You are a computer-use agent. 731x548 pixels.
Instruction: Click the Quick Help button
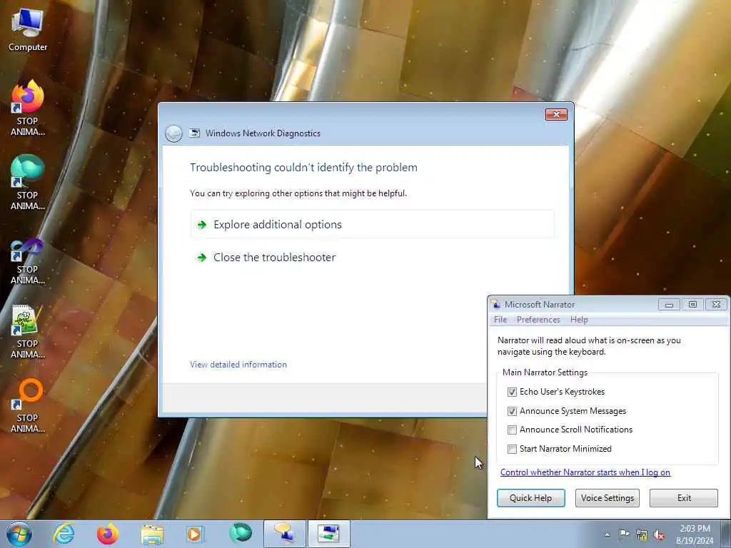pos(530,497)
